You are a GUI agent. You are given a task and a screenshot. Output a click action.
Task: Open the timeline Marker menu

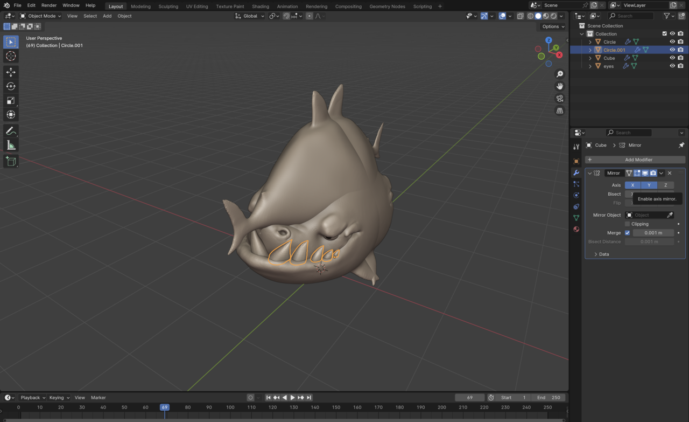click(99, 398)
